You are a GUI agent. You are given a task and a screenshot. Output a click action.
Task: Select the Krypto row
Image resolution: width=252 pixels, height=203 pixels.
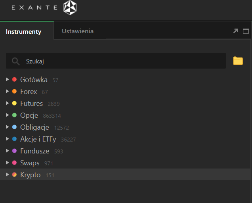125,174
